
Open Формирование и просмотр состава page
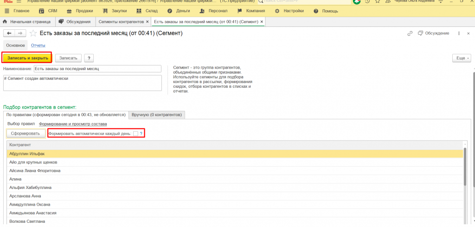(x=73, y=124)
